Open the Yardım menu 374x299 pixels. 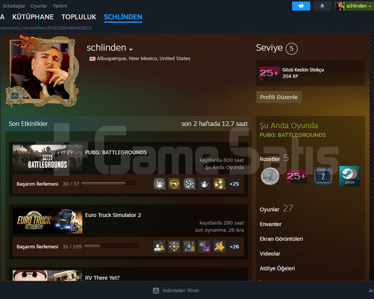coord(60,6)
